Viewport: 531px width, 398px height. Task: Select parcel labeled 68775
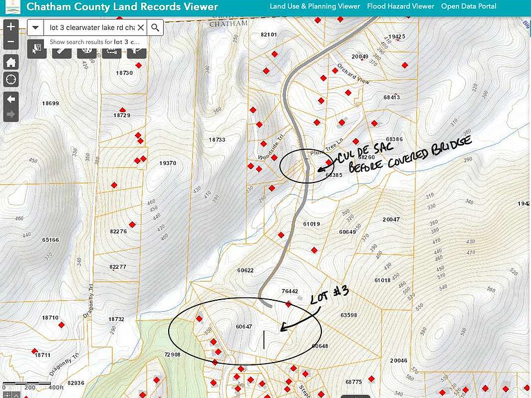point(353,382)
